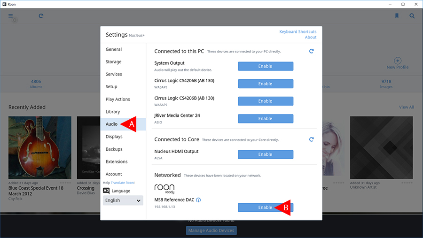Click the 192.168.1.13 address text
The width and height of the screenshot is (423, 238).
164,207
